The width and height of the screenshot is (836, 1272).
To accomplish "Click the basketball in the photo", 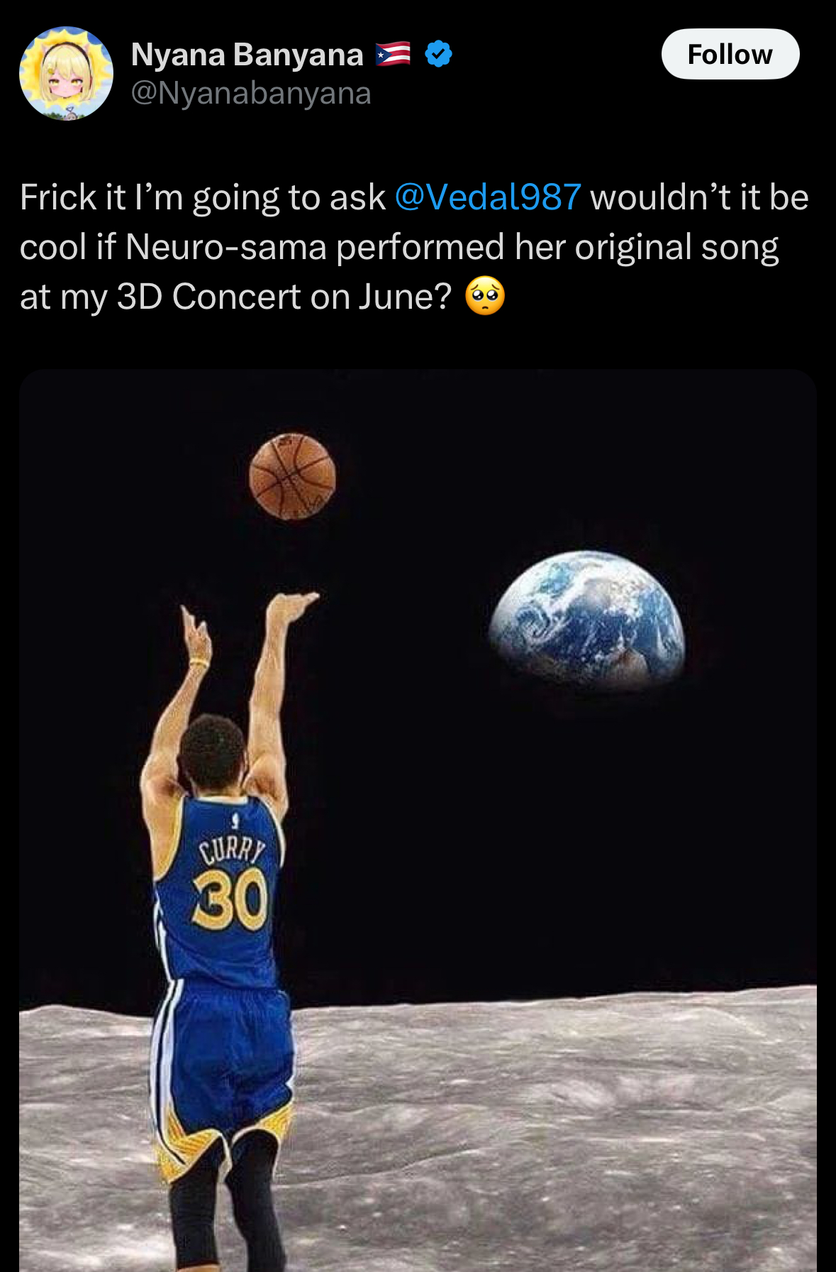I will pyautogui.click(x=292, y=476).
